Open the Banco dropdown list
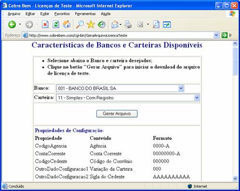 tap(120, 88)
